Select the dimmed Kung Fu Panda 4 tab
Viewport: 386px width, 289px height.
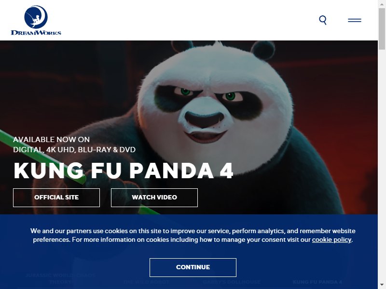317,282
